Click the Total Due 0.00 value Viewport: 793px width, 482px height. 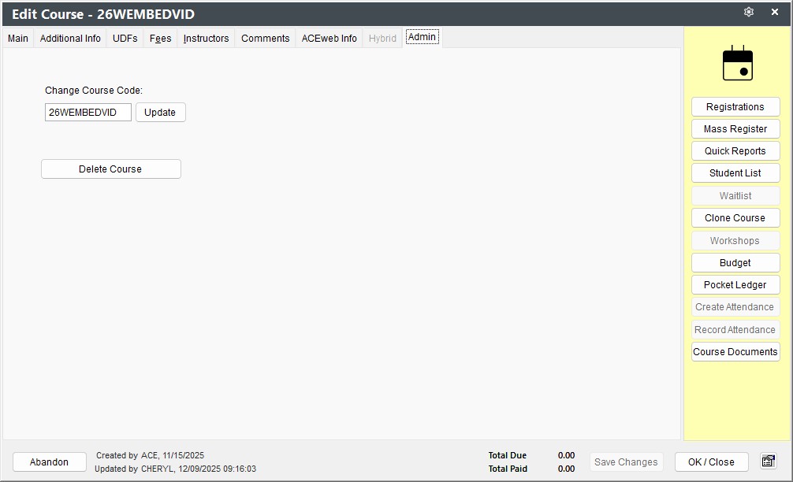click(x=566, y=455)
